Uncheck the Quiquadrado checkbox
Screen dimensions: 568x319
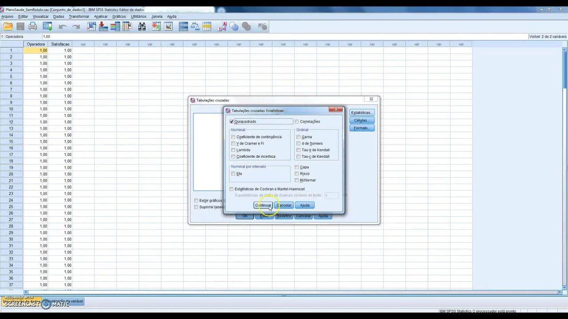(232, 121)
